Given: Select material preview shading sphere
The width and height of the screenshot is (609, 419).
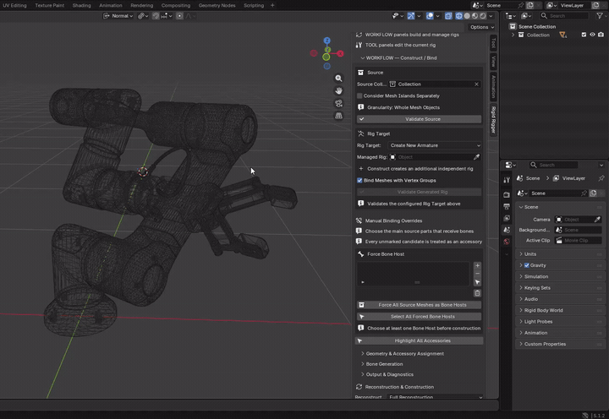Looking at the screenshot, I should pyautogui.click(x=475, y=16).
